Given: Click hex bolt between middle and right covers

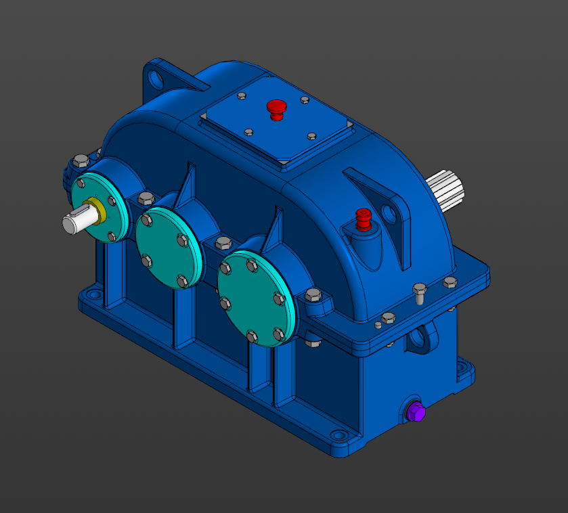Looking at the screenshot, I should (223, 243).
